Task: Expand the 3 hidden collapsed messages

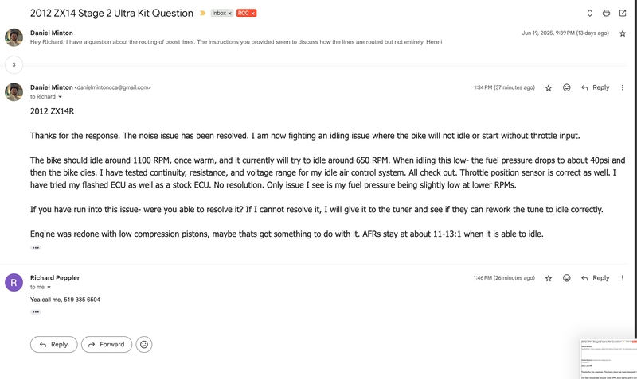Action: [x=14, y=65]
